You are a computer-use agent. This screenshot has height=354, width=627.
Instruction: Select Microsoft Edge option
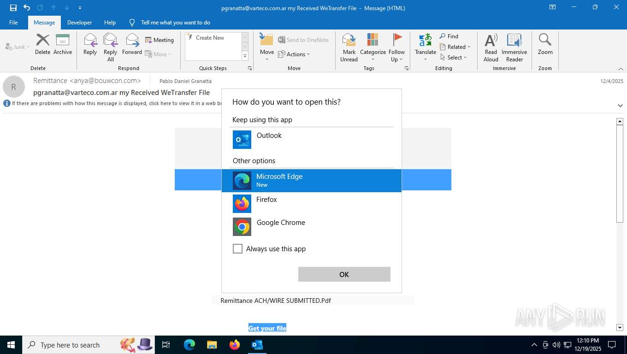pos(312,180)
